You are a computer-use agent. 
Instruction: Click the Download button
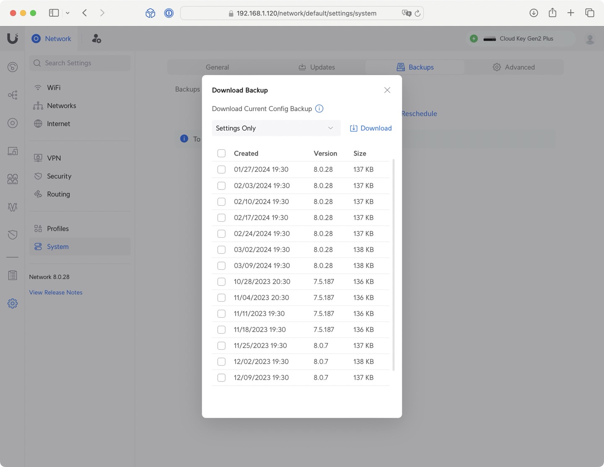pyautogui.click(x=371, y=128)
